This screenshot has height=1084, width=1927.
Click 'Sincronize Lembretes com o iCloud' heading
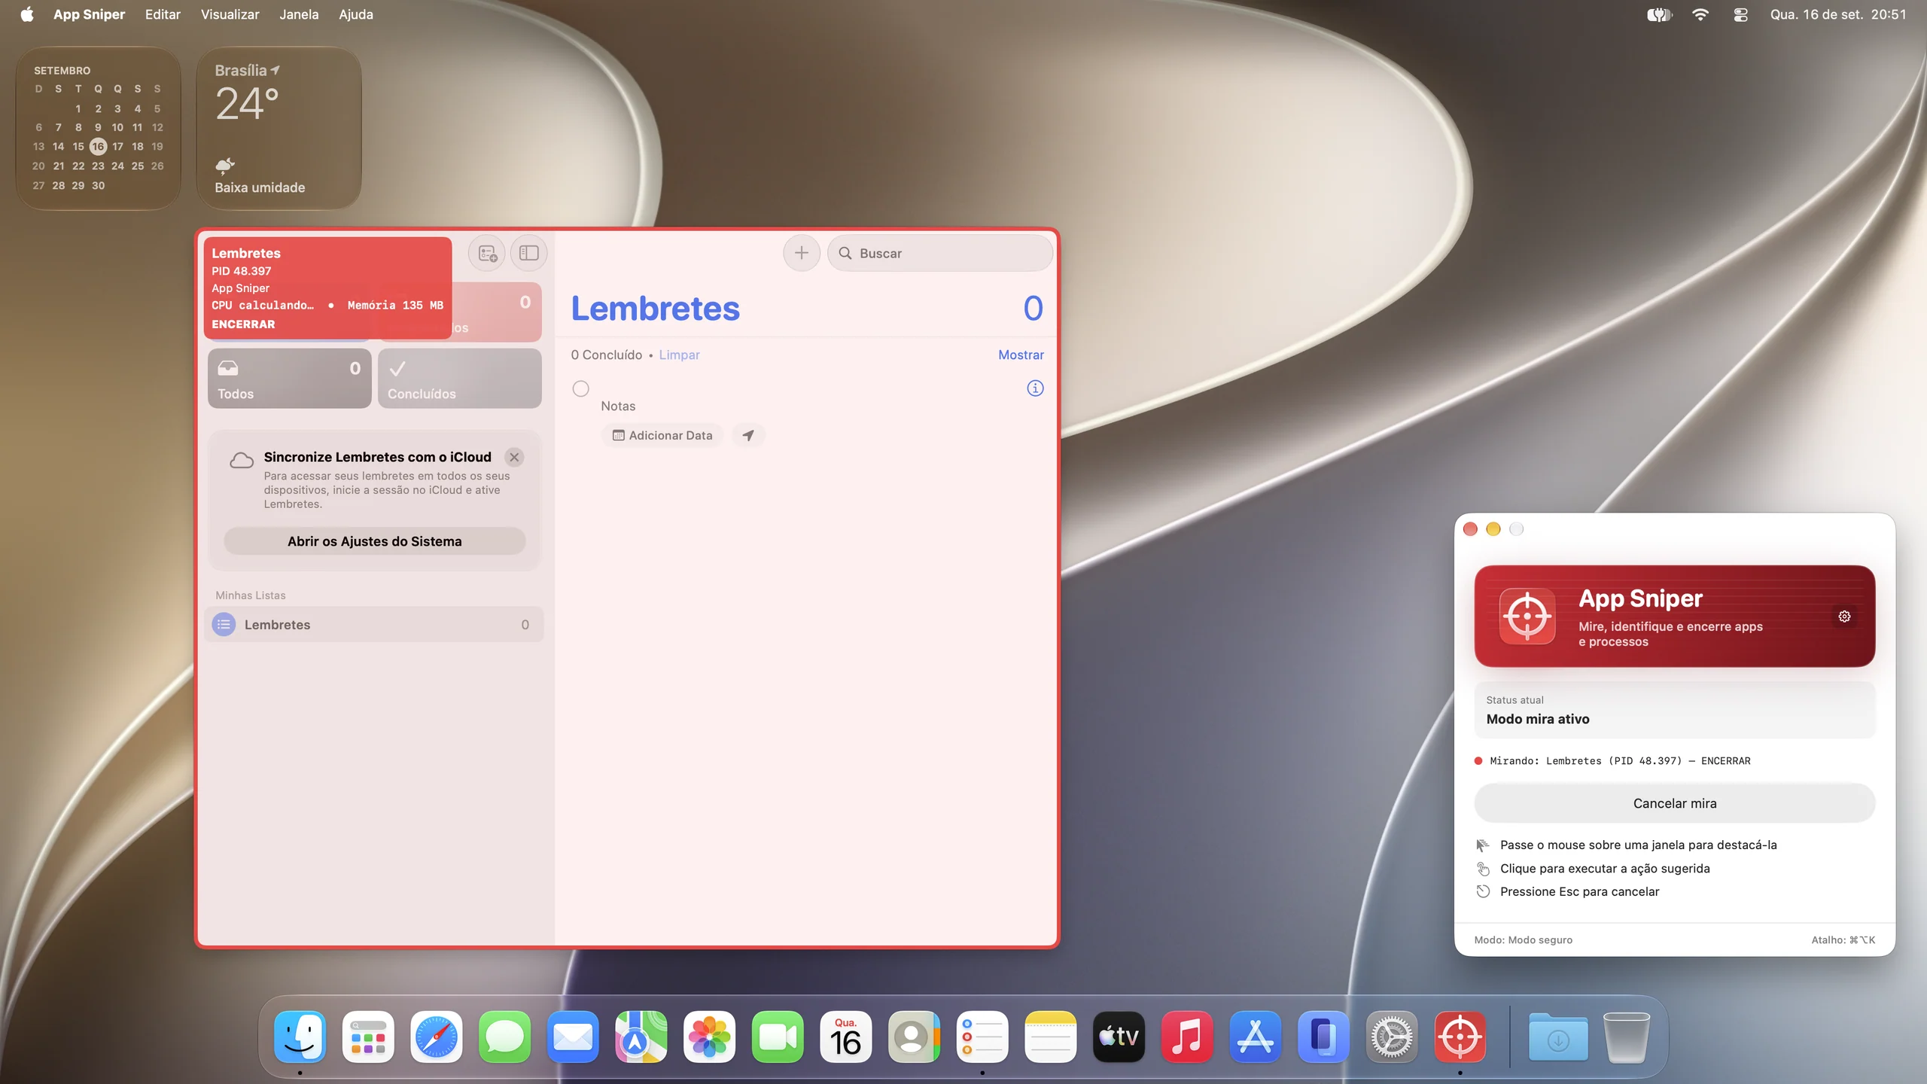[x=377, y=458]
